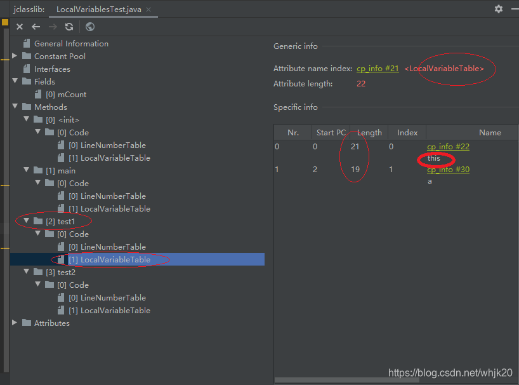Select LineNumberTable under test1 Code
Screen dimensions: 519x385
(x=107, y=247)
